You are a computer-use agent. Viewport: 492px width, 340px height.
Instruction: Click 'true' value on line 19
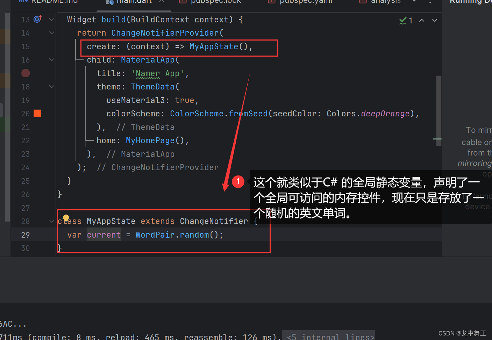click(x=184, y=100)
